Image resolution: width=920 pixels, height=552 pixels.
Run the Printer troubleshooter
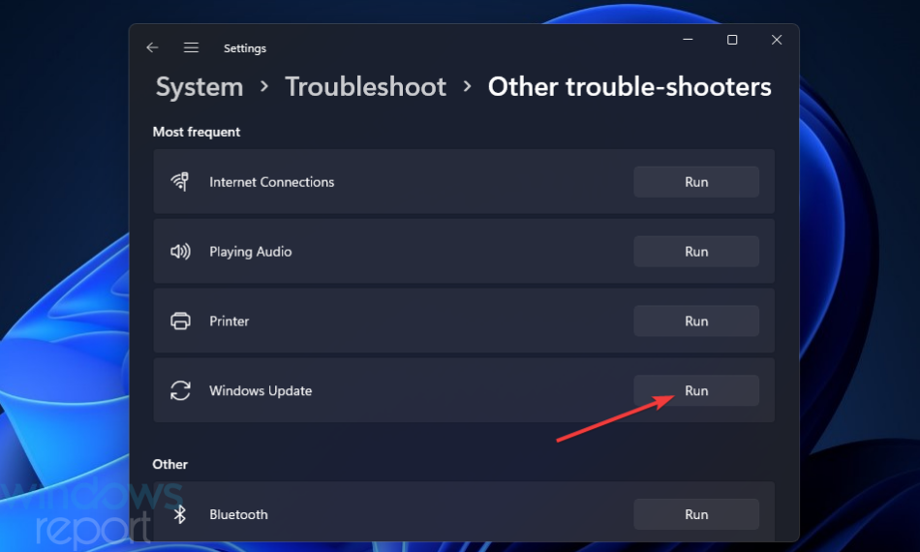click(695, 322)
